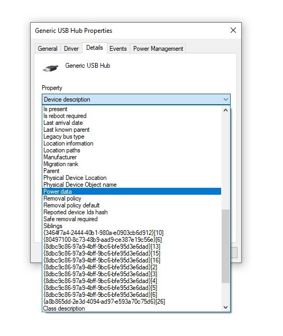Click the scroll down arrow in the list

click(225, 307)
